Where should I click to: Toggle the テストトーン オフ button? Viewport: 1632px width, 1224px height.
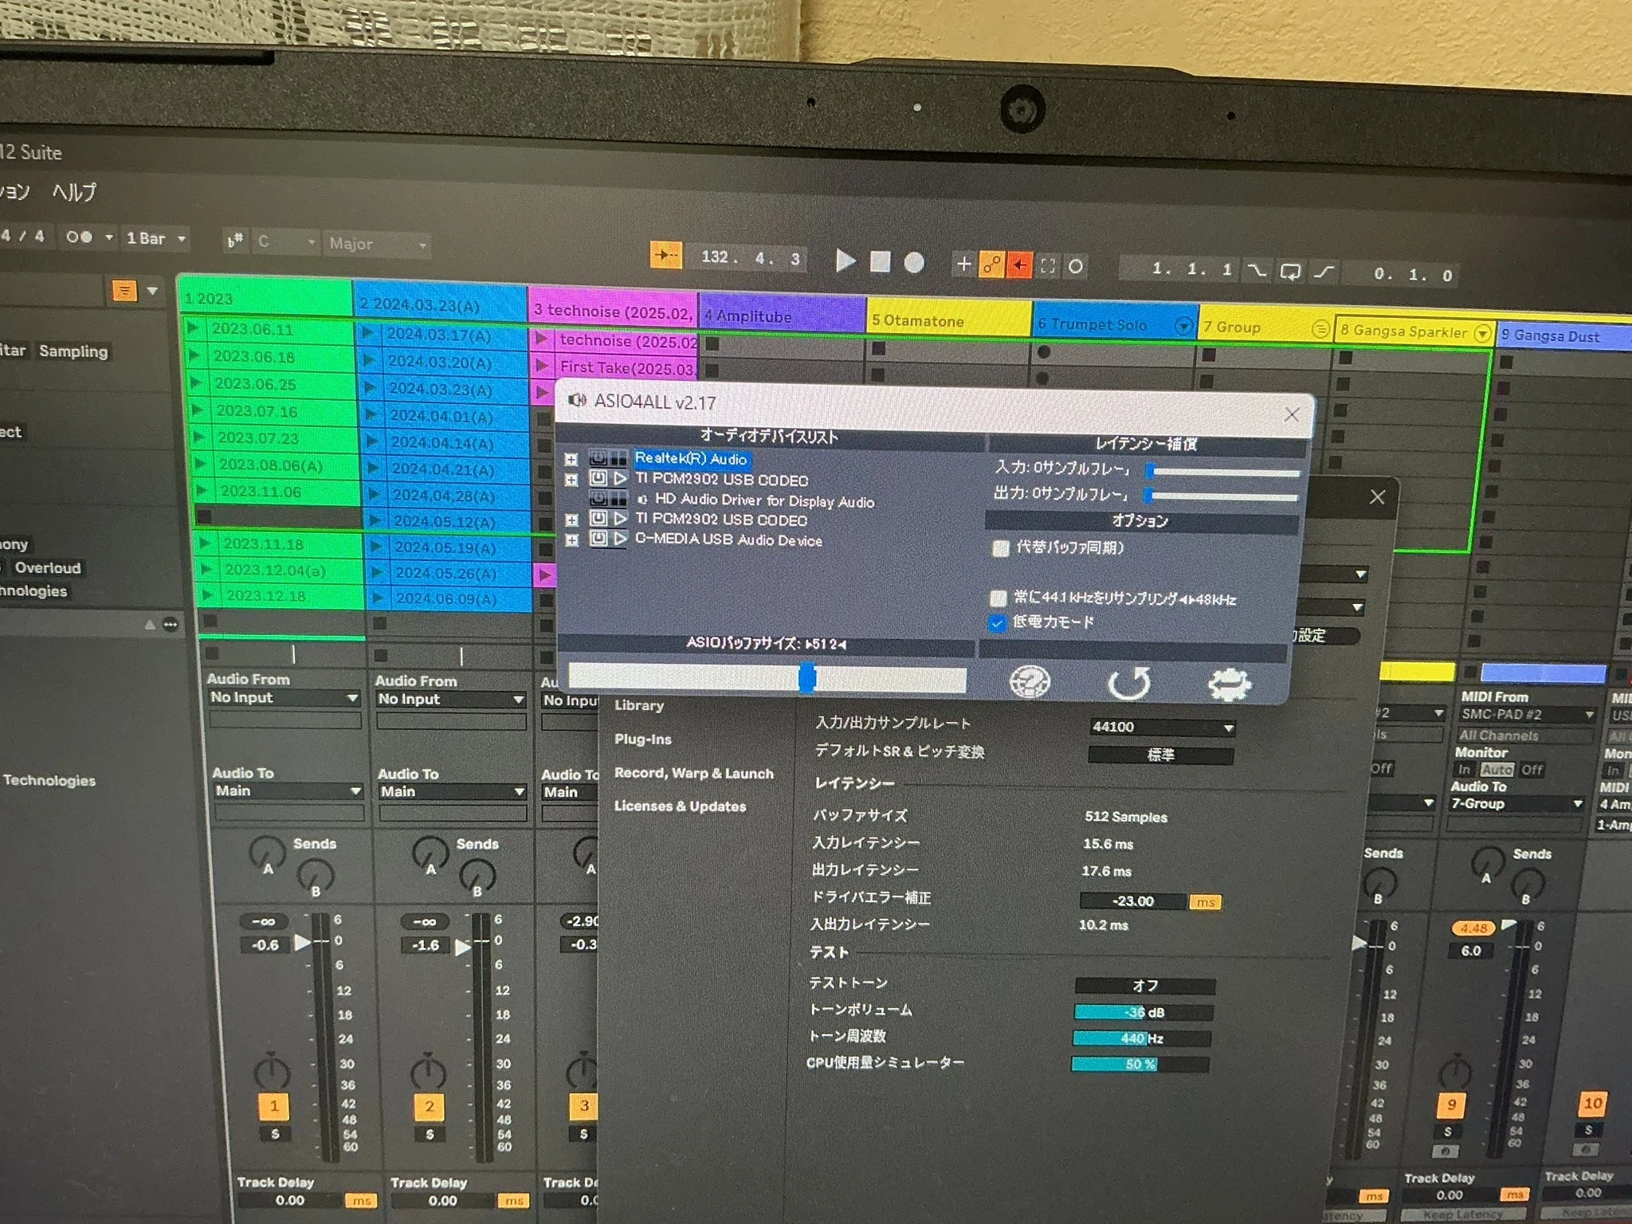(x=1145, y=986)
